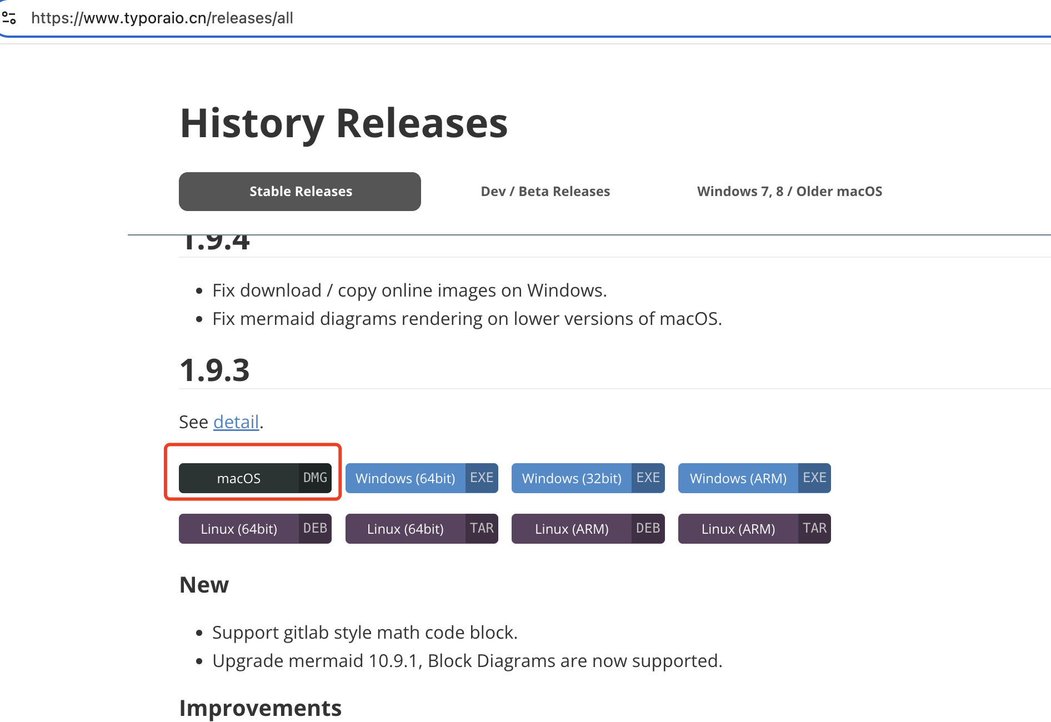Viewport: 1051px width, 722px height.
Task: Download Windows (64bit) EXE installer
Action: point(422,478)
